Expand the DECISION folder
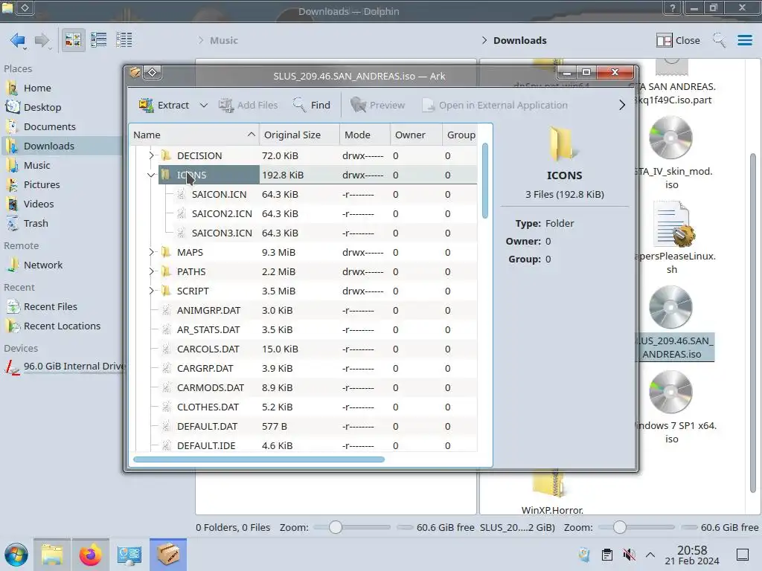This screenshot has height=571, width=762. click(x=151, y=155)
